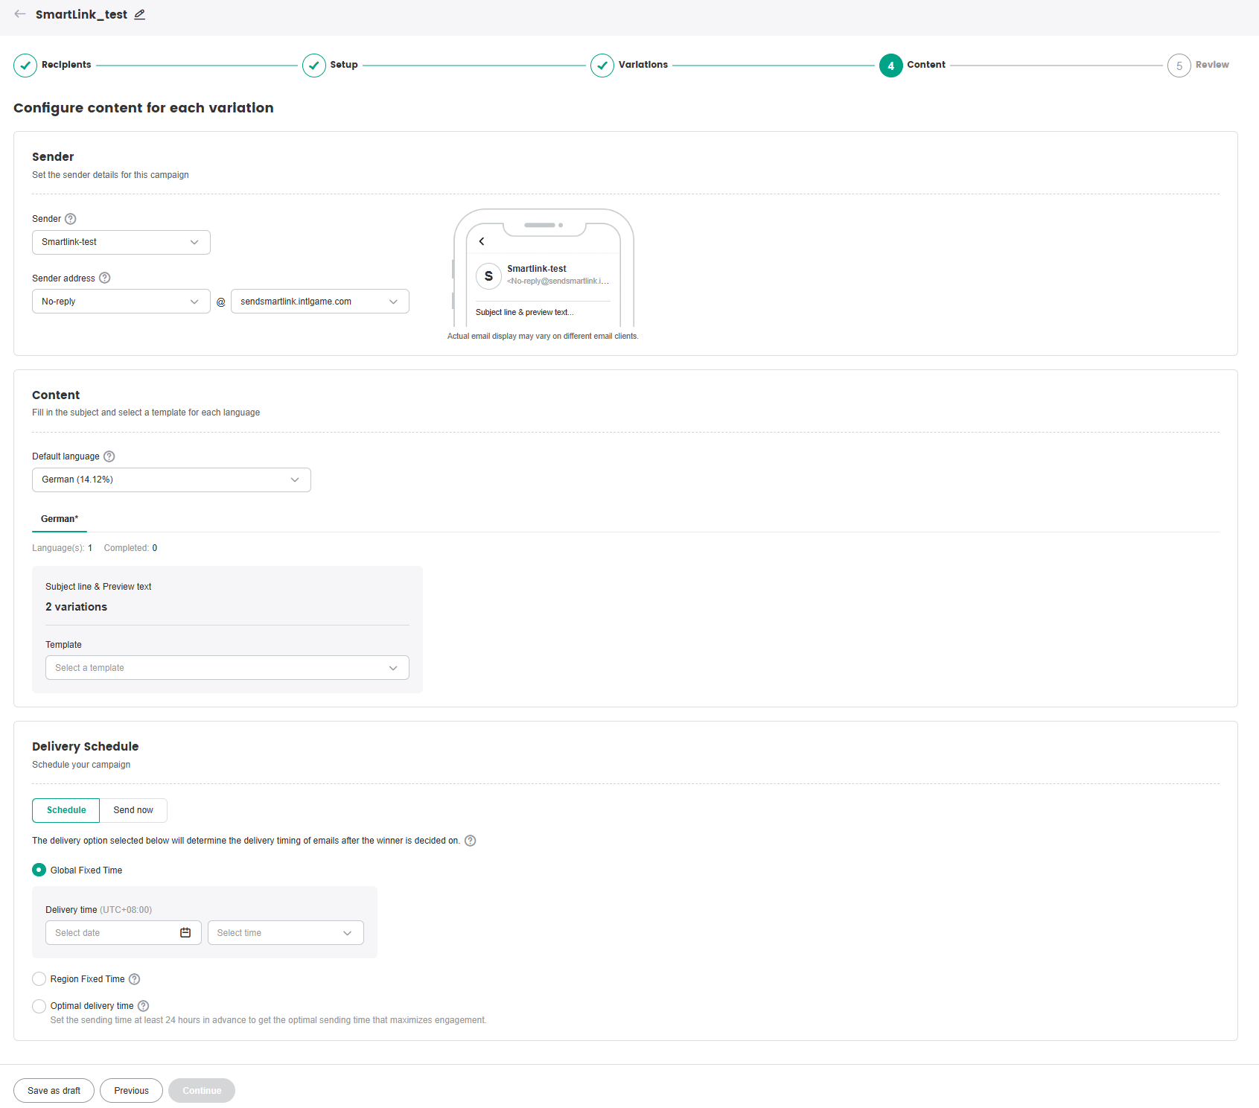Click the Optimal delivery time help icon
This screenshot has height=1108, width=1259.
(x=144, y=1006)
